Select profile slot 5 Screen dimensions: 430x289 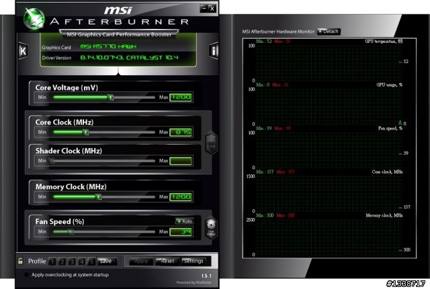pyautogui.click(x=91, y=262)
